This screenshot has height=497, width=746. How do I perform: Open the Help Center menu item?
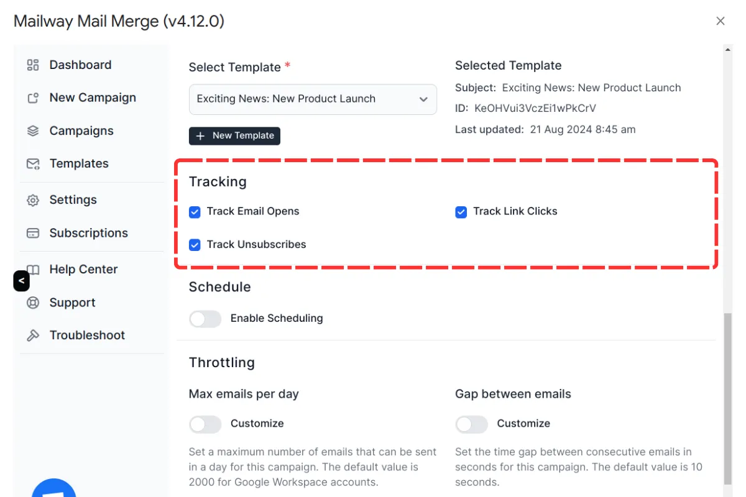coord(83,270)
